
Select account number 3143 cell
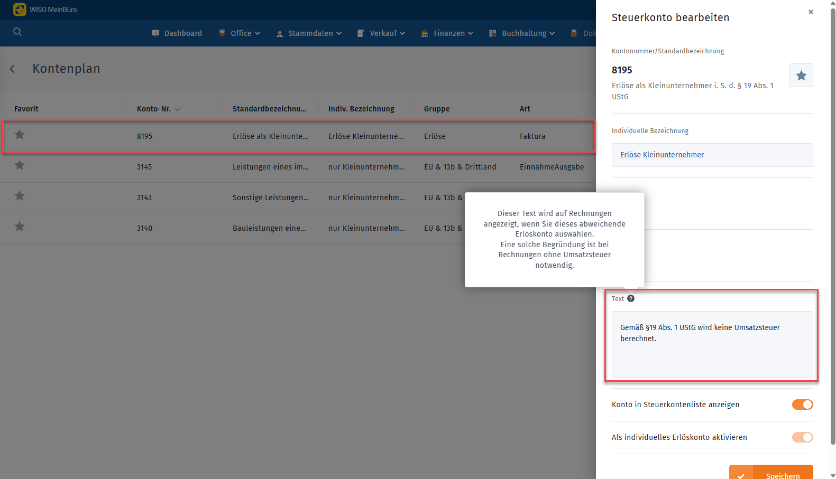pos(144,198)
